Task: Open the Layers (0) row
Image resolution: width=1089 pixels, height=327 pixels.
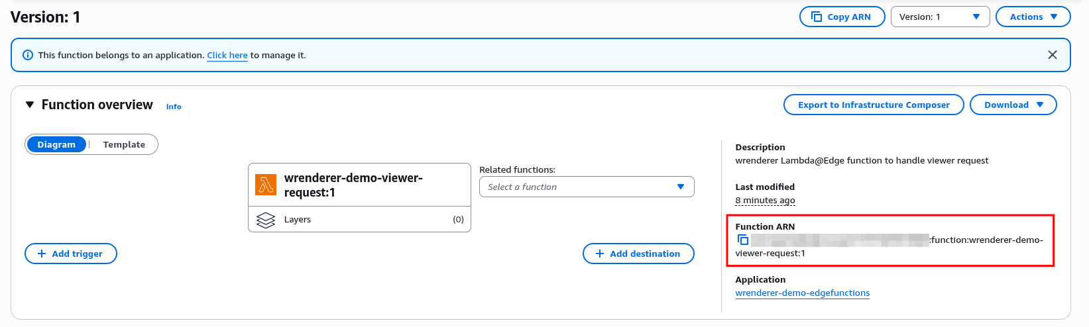Action: [x=359, y=219]
